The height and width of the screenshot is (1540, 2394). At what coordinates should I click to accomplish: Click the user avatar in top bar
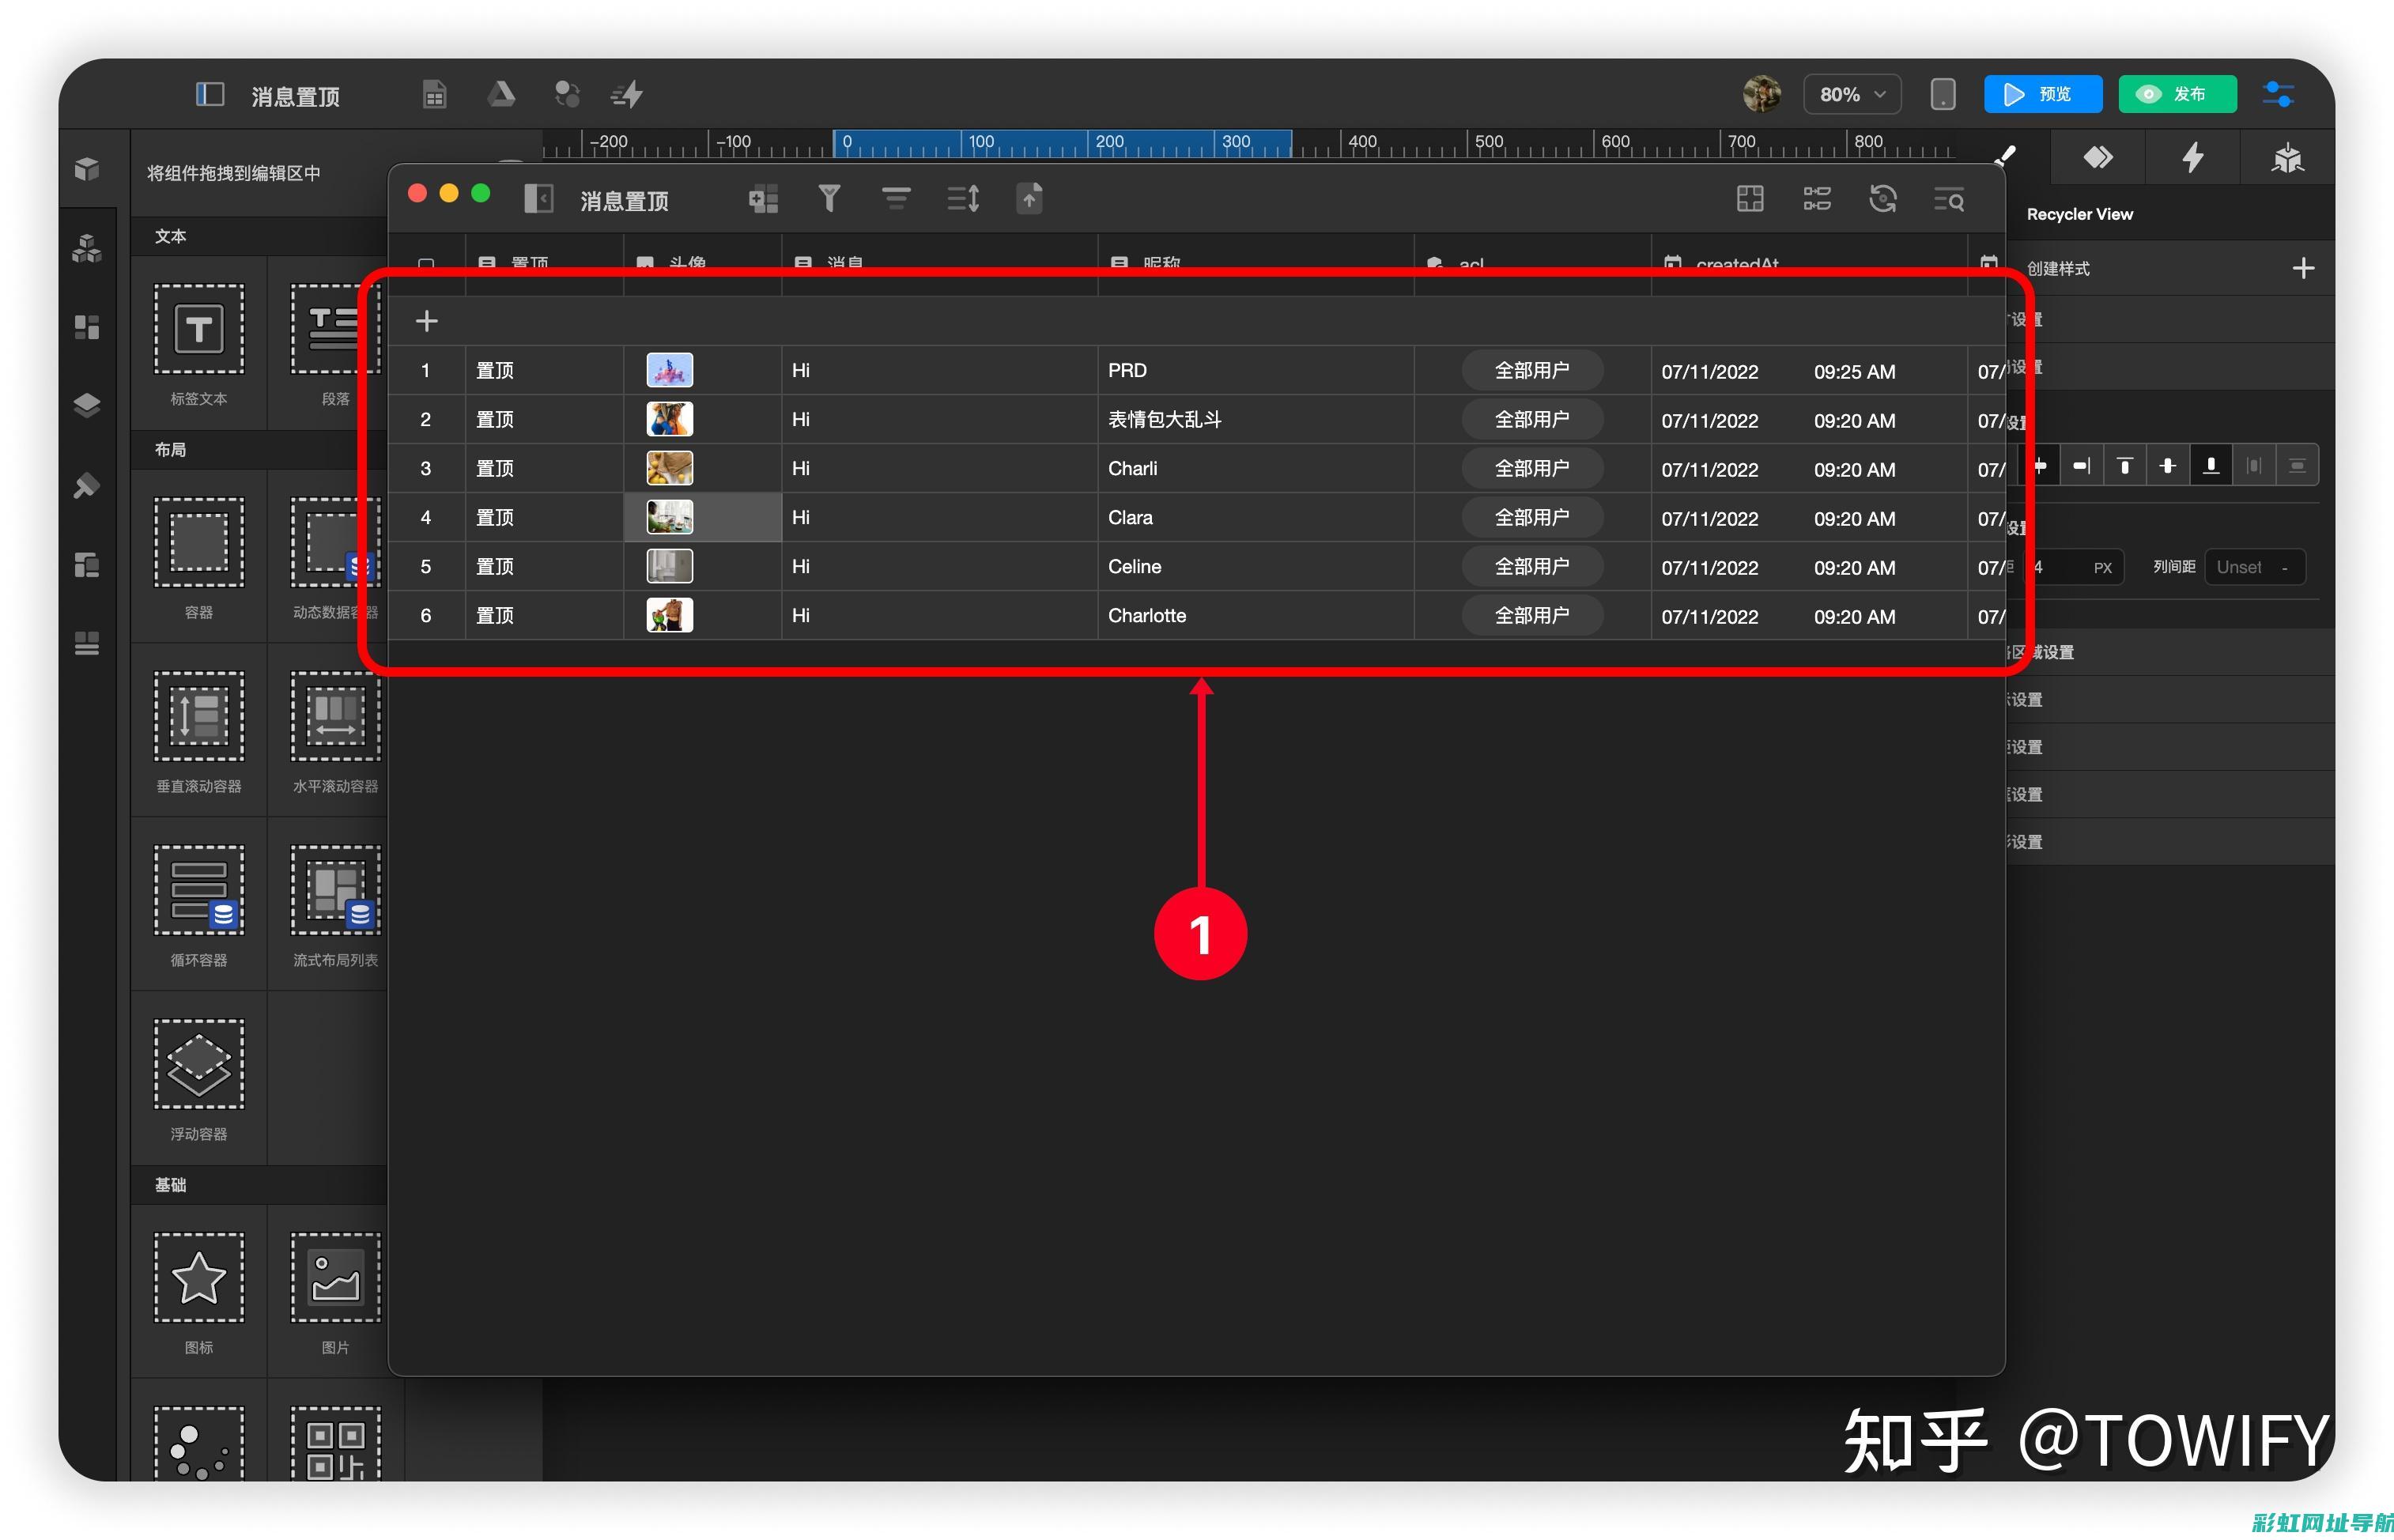tap(1761, 94)
